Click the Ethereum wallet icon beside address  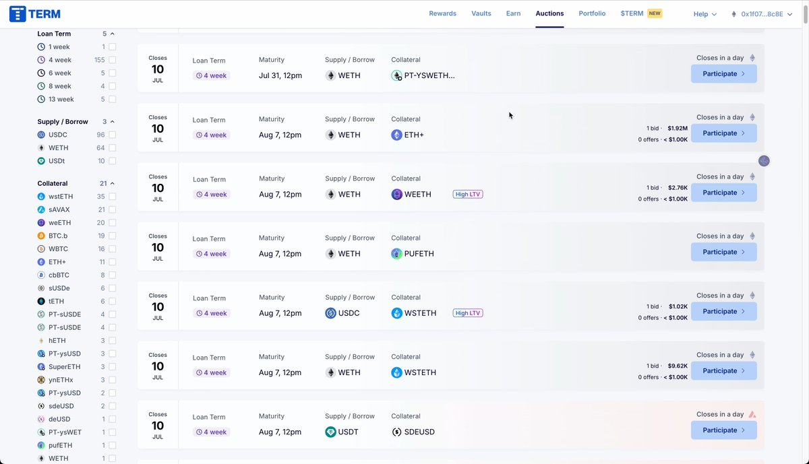pos(734,13)
